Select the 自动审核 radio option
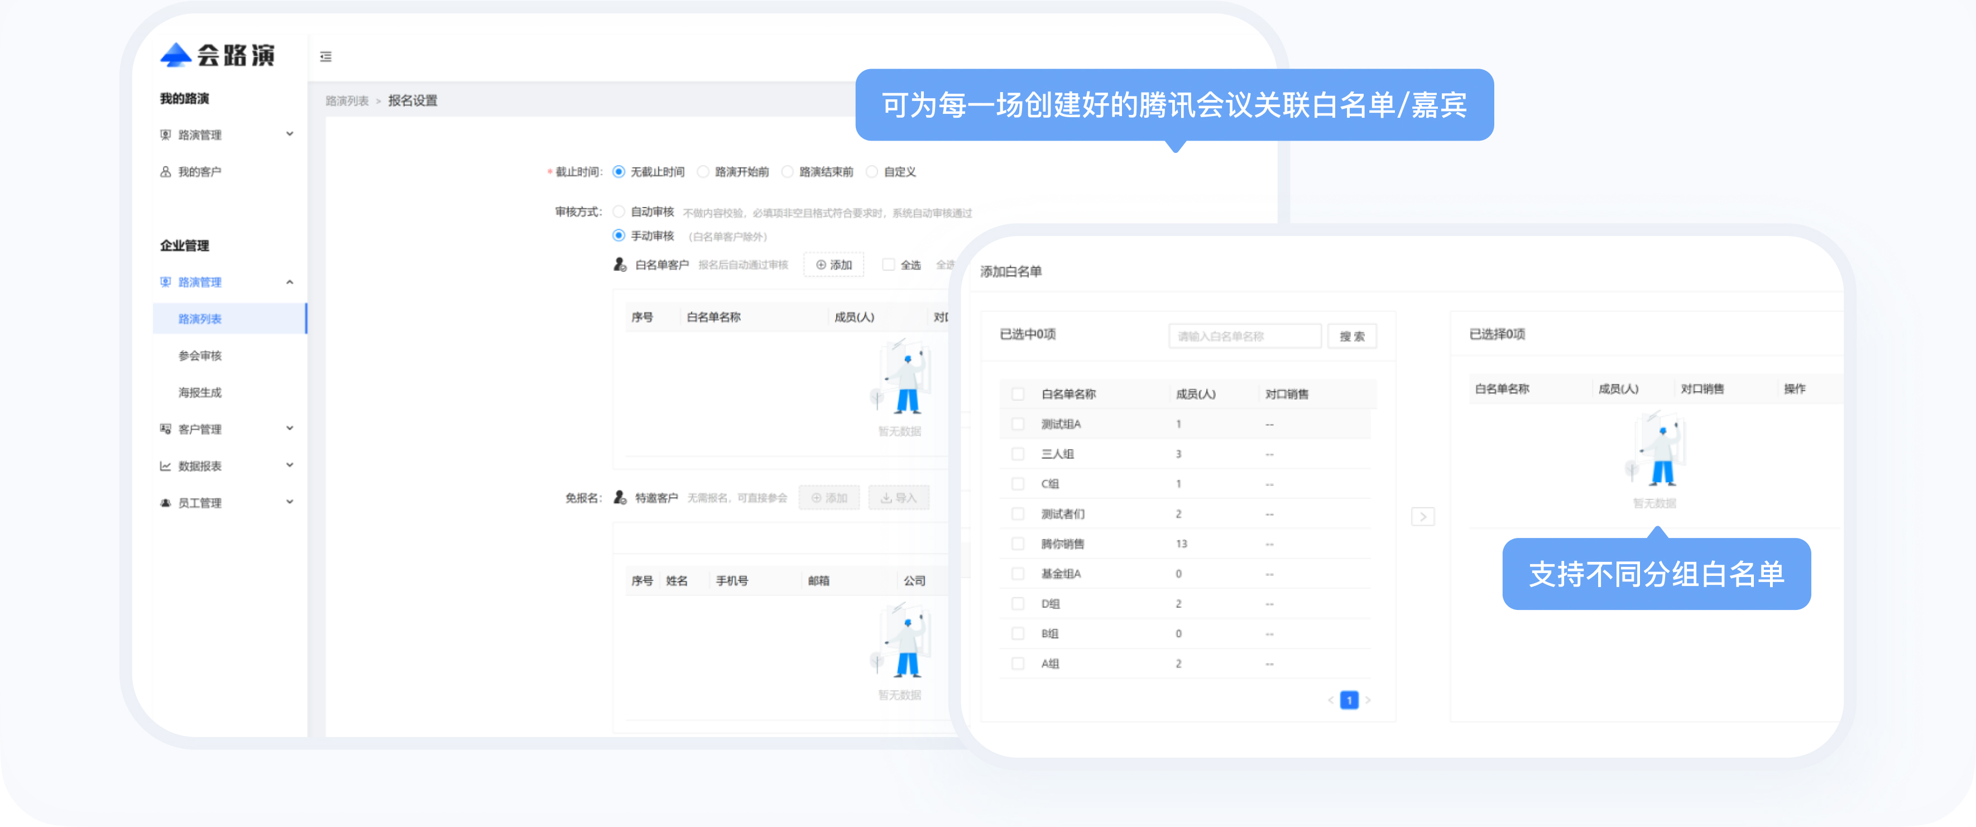 618,211
